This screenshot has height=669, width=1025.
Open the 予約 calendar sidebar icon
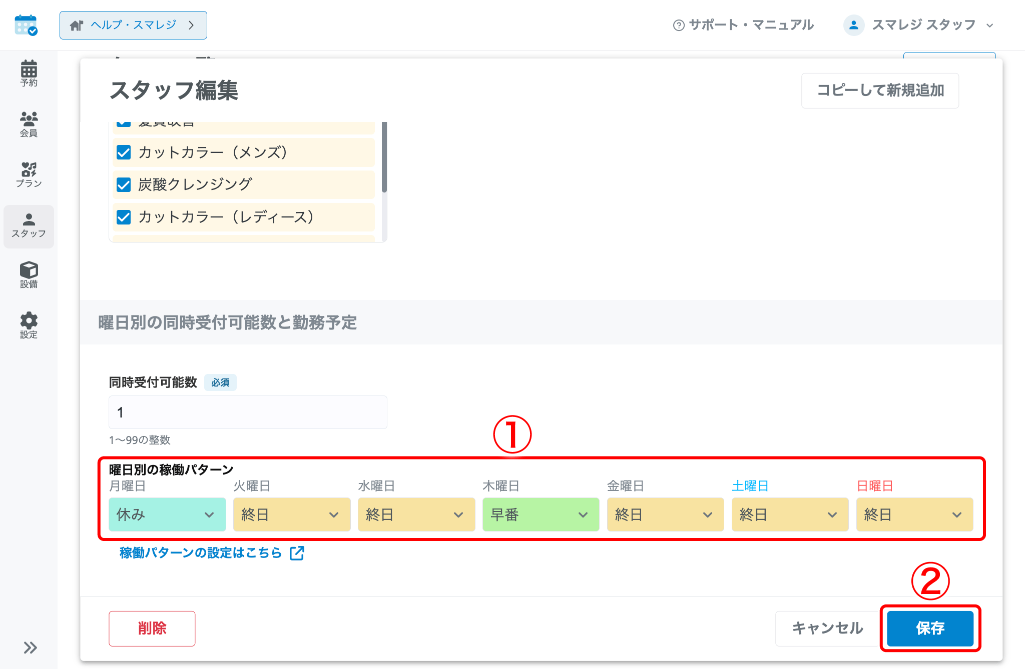tap(29, 73)
